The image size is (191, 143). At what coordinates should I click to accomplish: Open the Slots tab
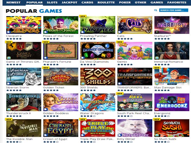52,3
